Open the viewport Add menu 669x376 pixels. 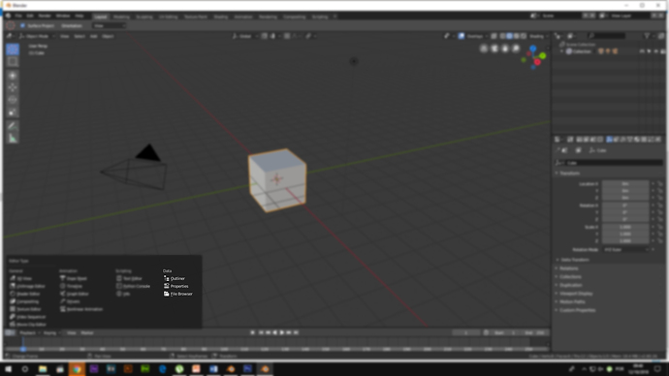93,36
